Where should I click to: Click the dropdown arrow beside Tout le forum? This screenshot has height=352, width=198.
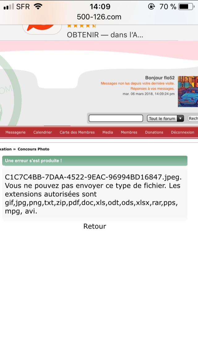(180, 119)
